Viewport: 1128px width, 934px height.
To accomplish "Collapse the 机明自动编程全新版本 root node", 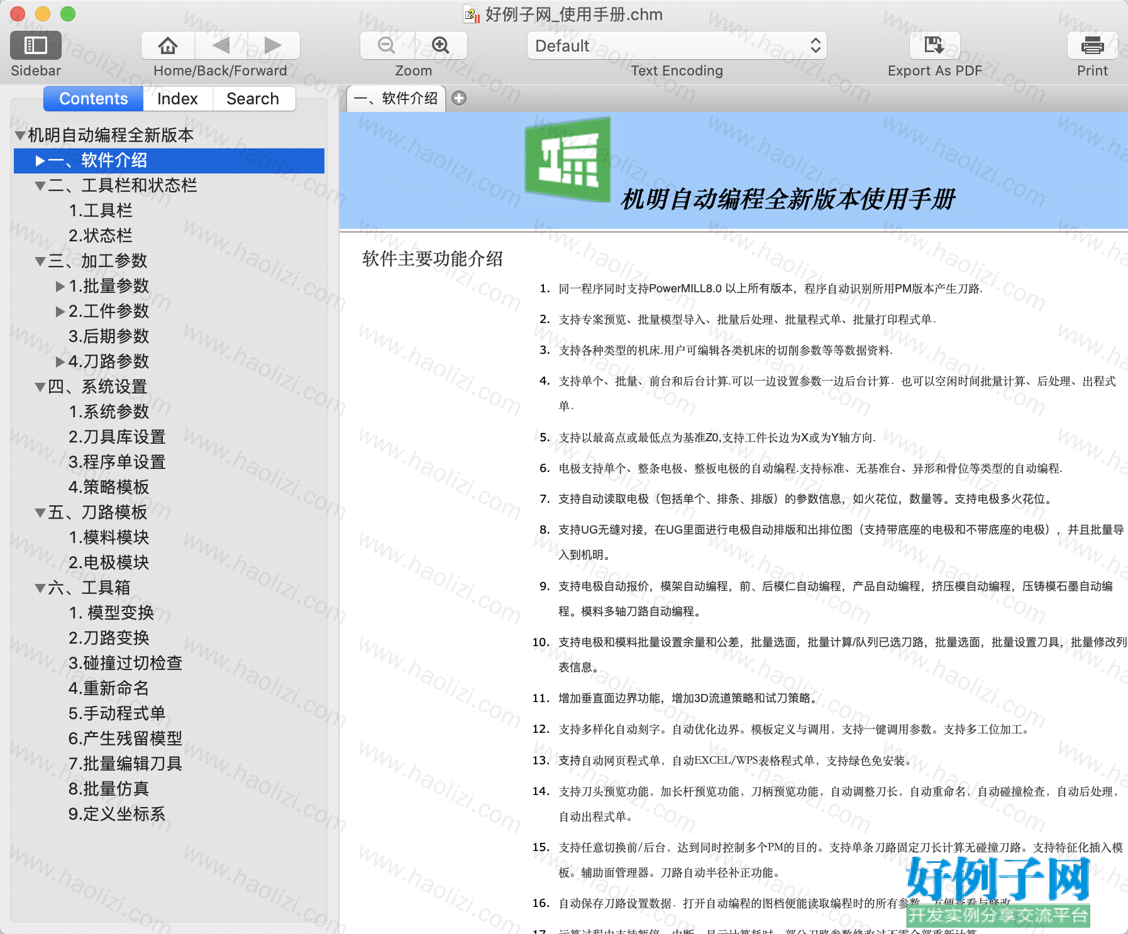I will click(x=20, y=135).
